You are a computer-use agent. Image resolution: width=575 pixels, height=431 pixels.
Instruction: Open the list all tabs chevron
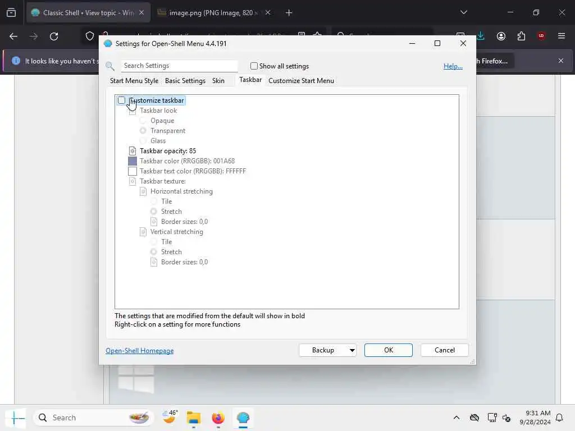[464, 12]
